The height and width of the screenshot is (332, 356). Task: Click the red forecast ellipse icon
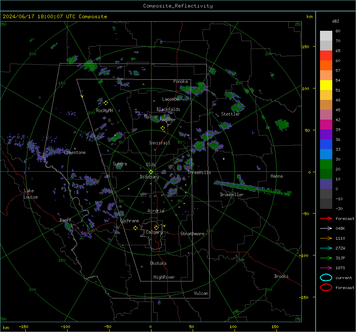pos(326,287)
